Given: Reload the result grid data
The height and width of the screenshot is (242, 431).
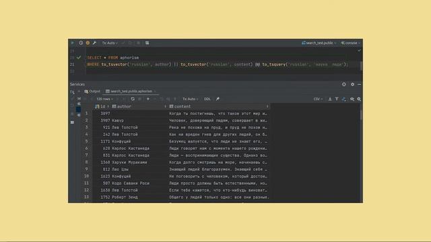Looking at the screenshot, I should [133, 99].
